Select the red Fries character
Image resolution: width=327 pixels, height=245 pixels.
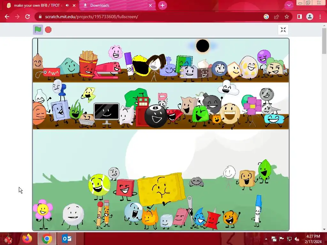[x=88, y=64]
